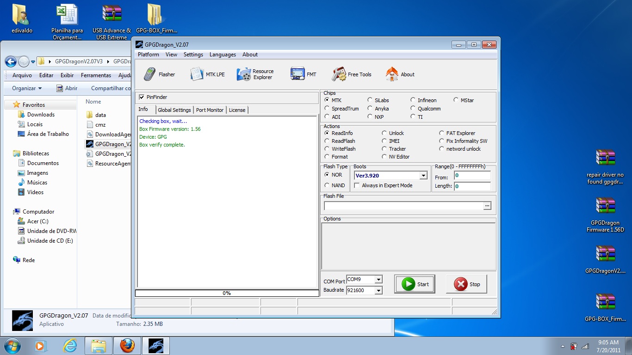Select GPGDragon app in taskbar

156,346
